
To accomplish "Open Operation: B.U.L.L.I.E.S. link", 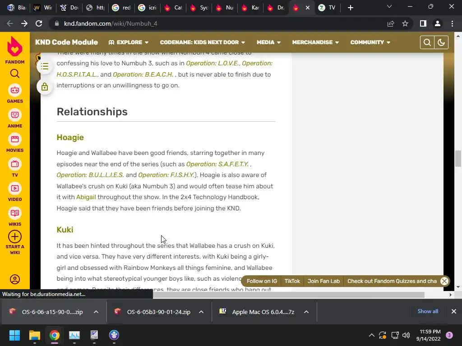I will (90, 175).
